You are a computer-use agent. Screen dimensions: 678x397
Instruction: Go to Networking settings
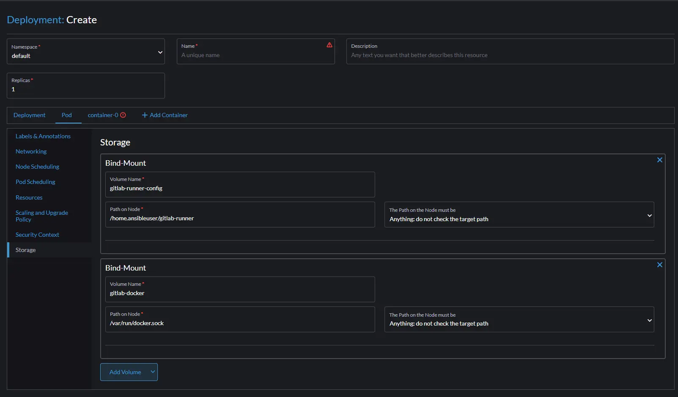(31, 151)
